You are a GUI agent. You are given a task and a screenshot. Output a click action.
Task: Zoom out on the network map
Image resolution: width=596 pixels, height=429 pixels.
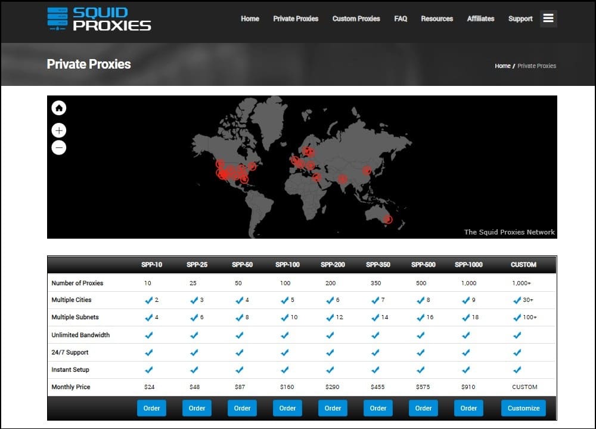pos(59,148)
